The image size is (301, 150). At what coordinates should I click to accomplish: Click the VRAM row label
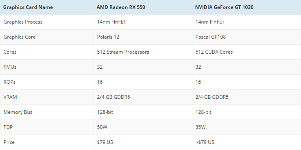(x=10, y=97)
